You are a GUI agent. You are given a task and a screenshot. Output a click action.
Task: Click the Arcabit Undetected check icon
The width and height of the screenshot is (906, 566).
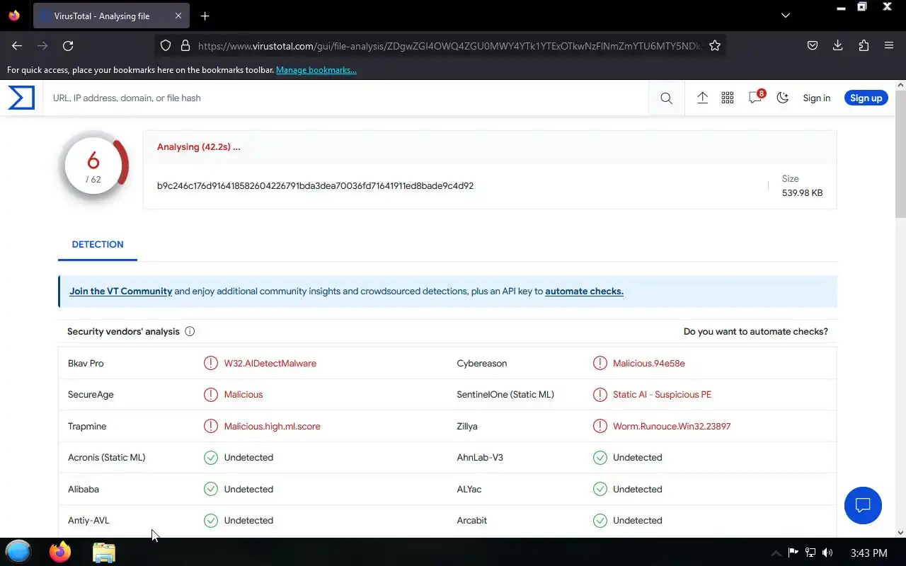click(600, 521)
